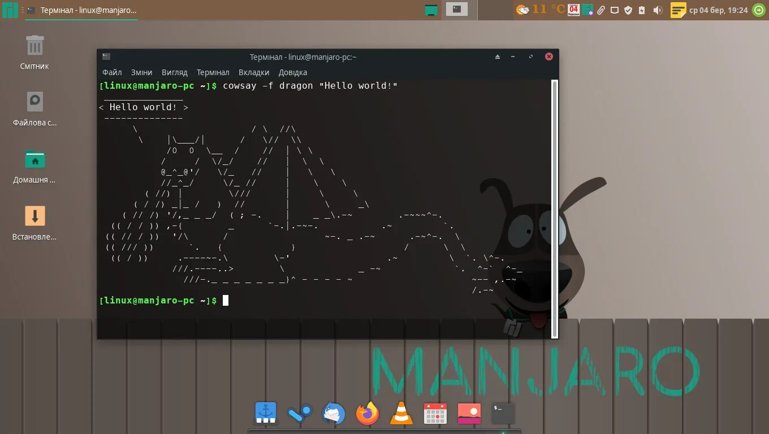Click the network display tray icon
Viewport: 769px width, 434px height.
(615, 10)
